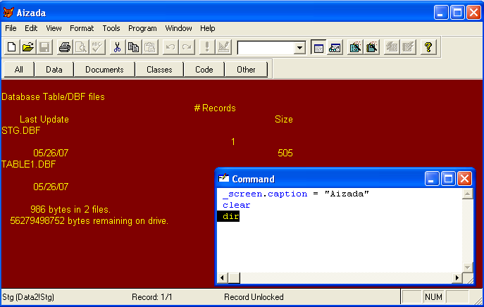Viewport: 484px width, 307px height.
Task: Open the Help menu
Action: (207, 28)
